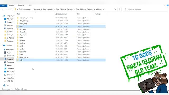Screen dimensions: 169x95
Task: Sort by Размер column header
Action: (x=97, y=14)
